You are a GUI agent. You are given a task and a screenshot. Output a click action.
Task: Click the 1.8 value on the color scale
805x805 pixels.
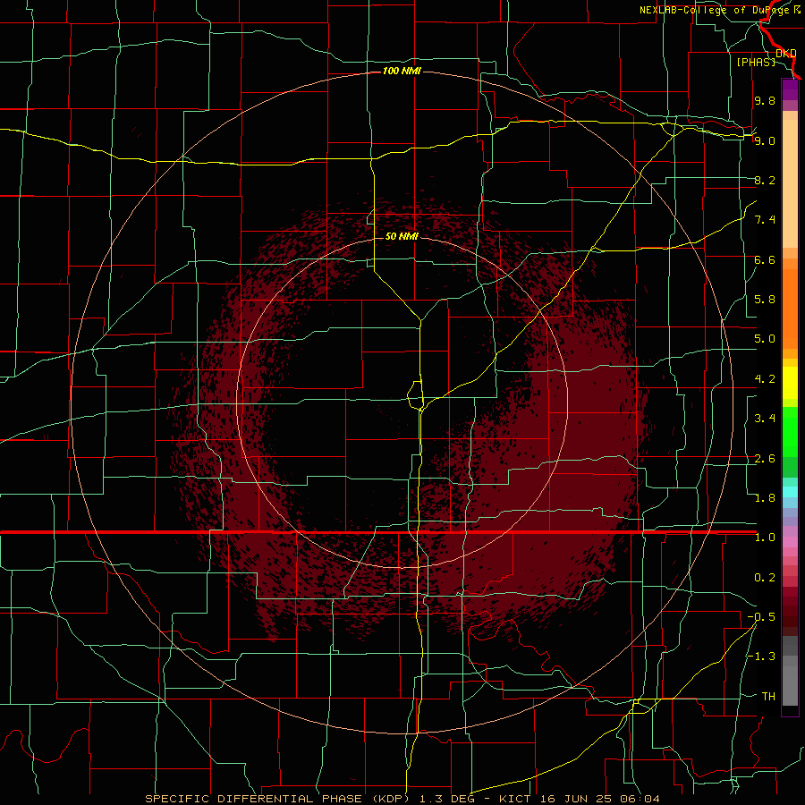765,498
